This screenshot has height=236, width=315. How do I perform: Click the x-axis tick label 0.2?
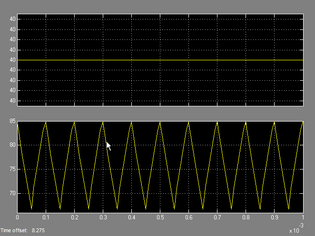(x=75, y=217)
